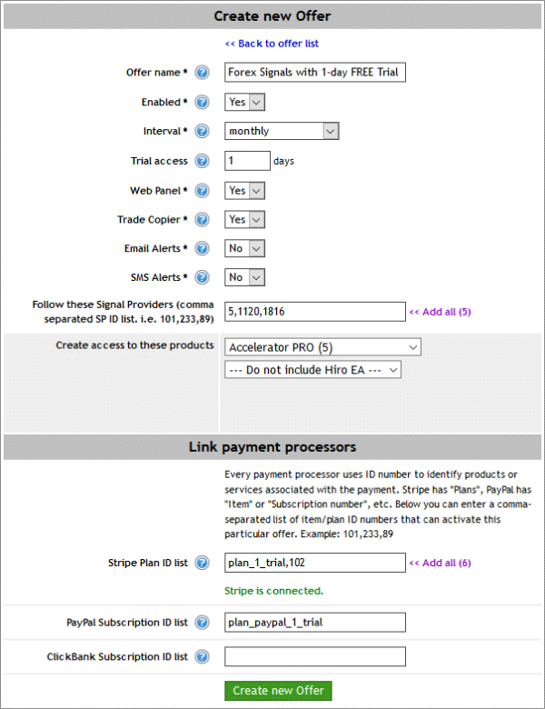
Task: Expand the Do not include Hiro EA dropdown
Action: 312,370
